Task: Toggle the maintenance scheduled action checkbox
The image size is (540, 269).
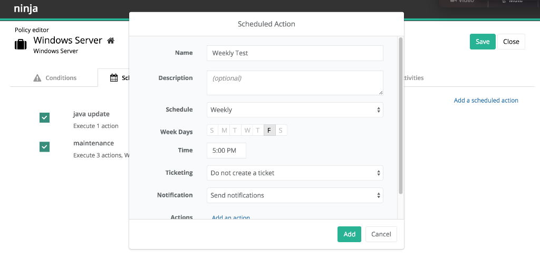Action: tap(45, 147)
